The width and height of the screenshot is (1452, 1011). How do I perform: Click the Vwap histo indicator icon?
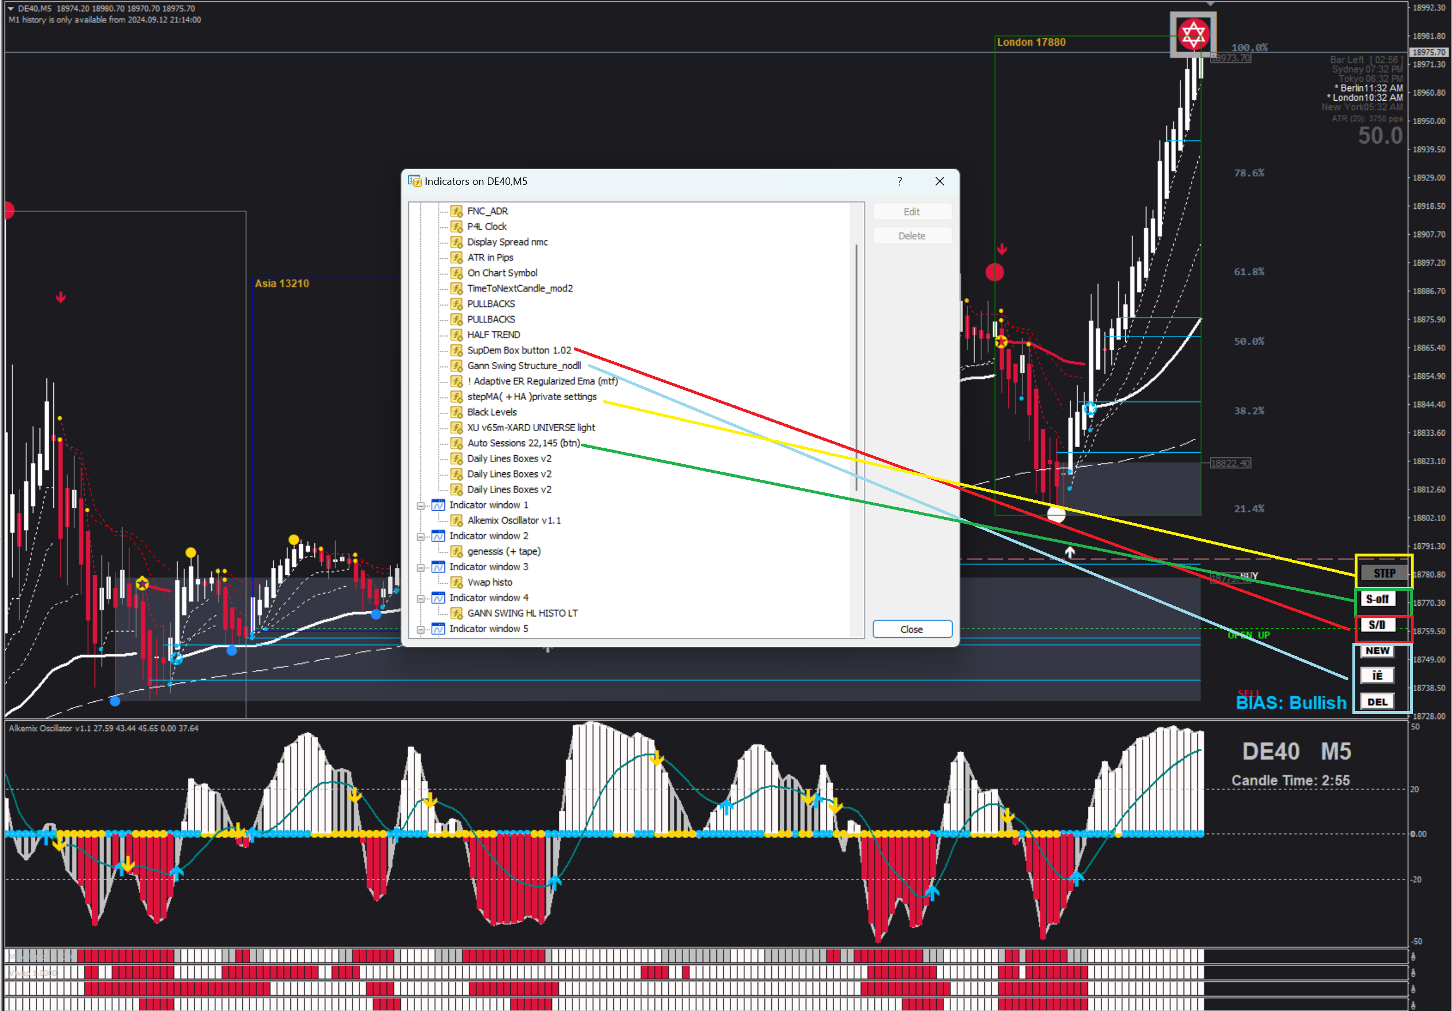tap(456, 582)
